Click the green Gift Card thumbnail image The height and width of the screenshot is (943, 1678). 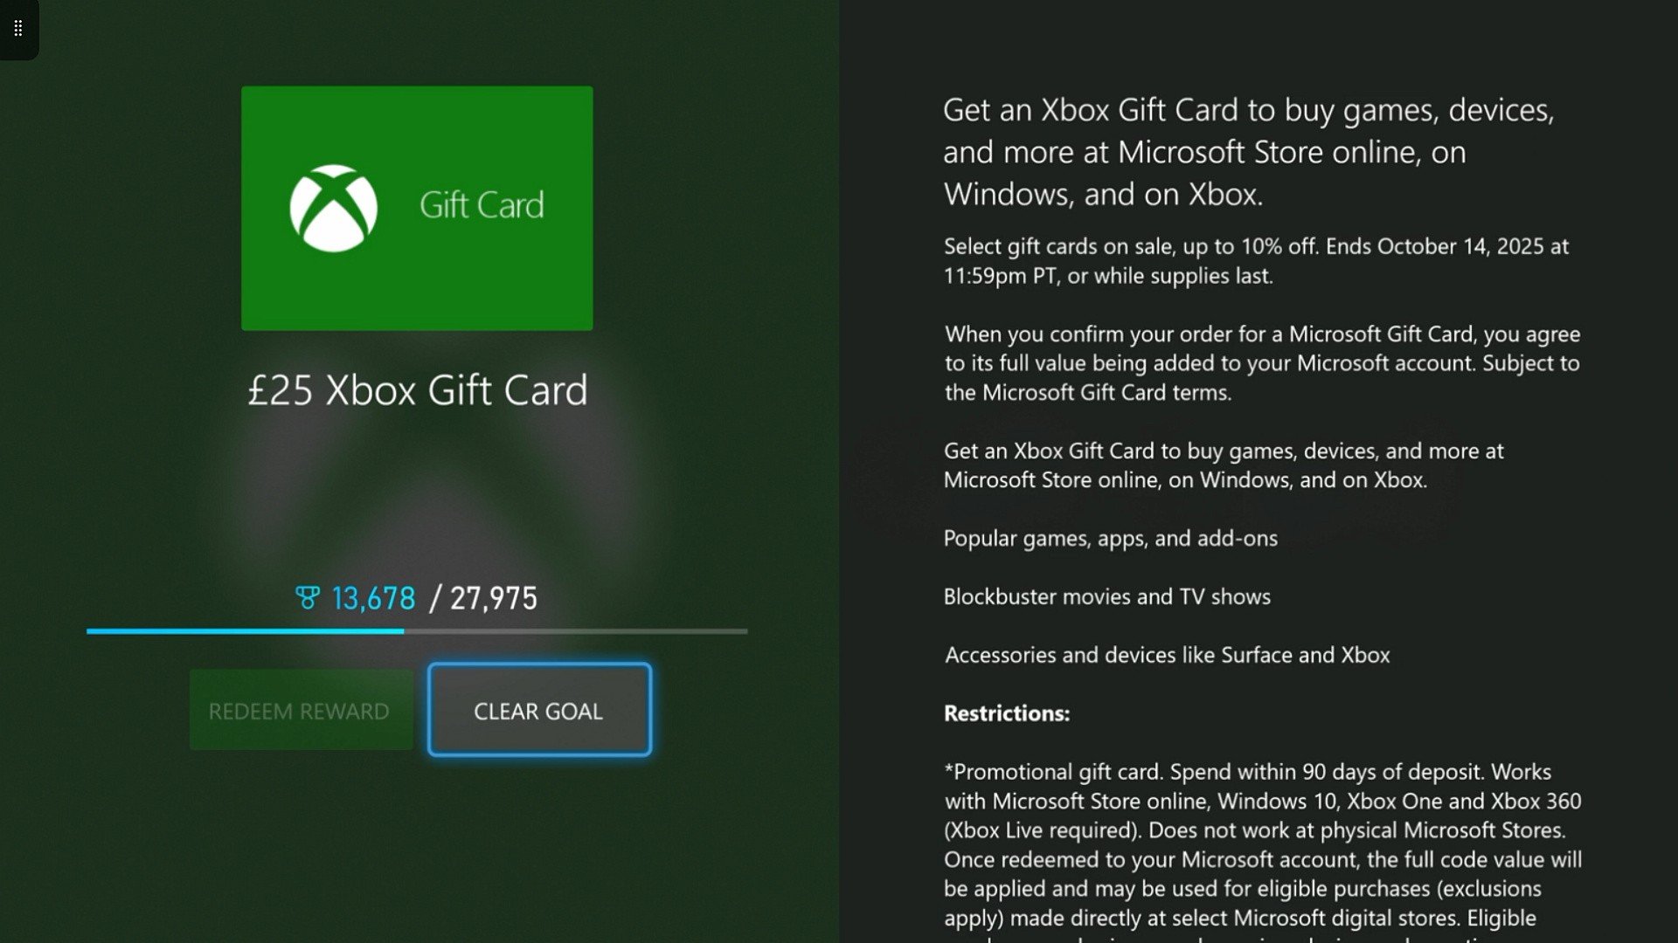pos(417,208)
